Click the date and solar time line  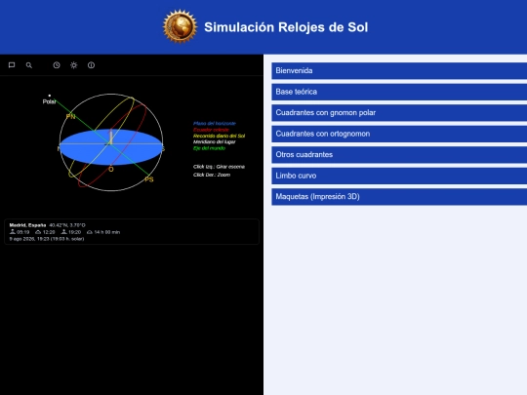point(47,239)
